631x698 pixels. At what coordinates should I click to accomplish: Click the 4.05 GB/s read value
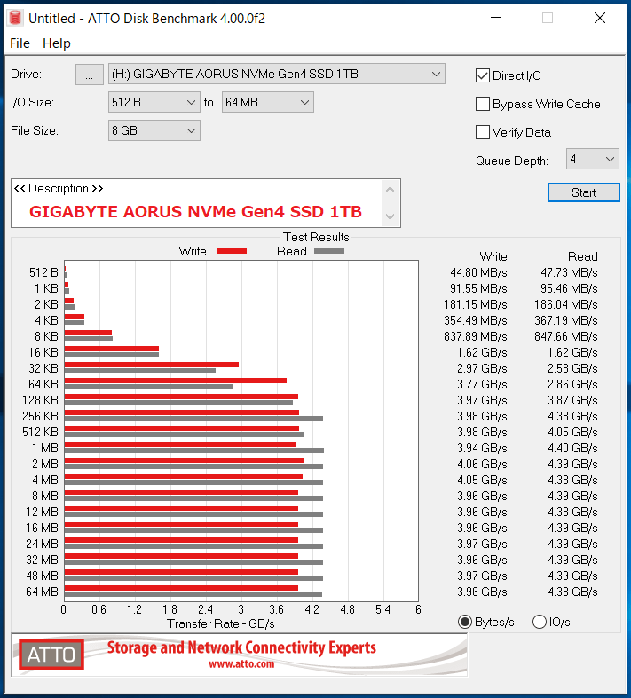(x=572, y=432)
